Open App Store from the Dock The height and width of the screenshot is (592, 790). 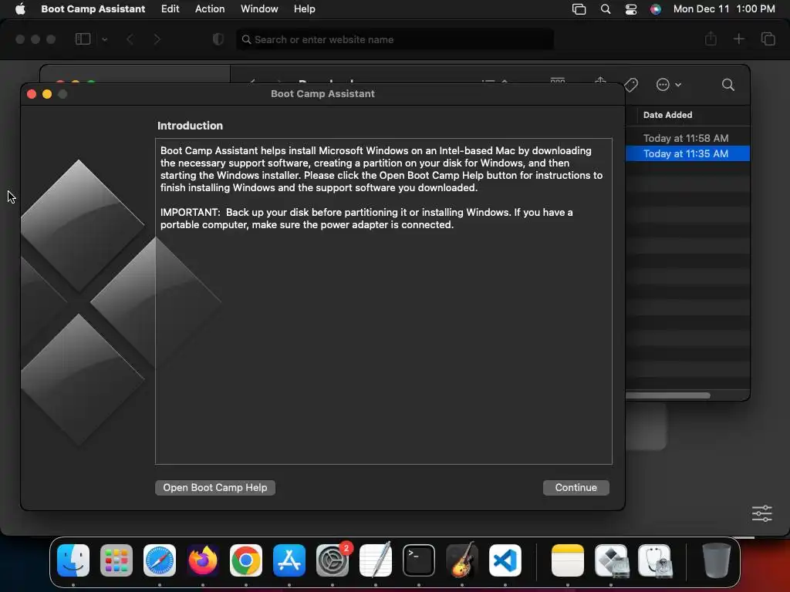[x=289, y=560]
